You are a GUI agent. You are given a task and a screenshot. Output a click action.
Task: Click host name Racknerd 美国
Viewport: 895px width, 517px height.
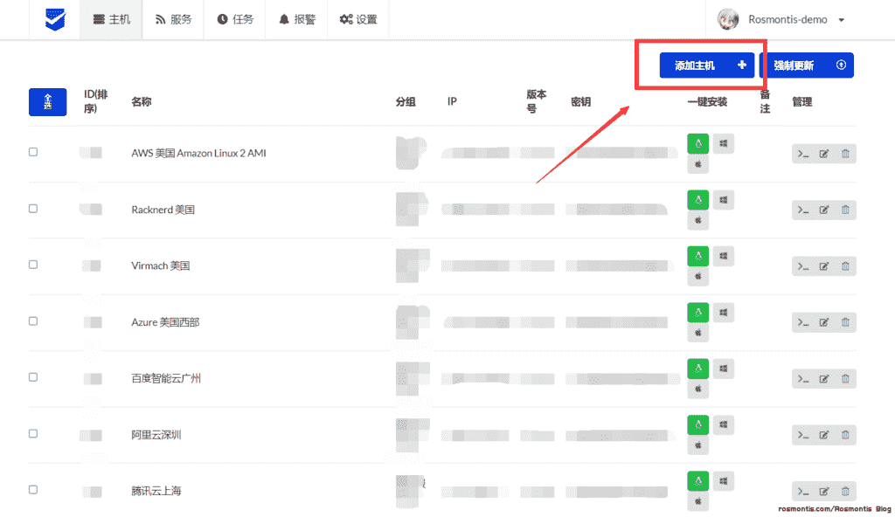coord(163,210)
